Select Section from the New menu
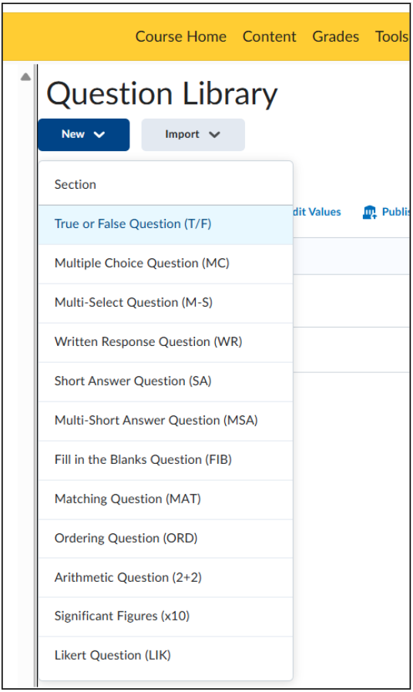Image resolution: width=413 pixels, height=692 pixels. [166, 184]
